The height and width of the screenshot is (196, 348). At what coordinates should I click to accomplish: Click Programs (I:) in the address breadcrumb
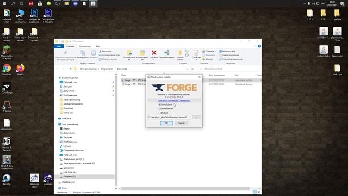pos(107,69)
